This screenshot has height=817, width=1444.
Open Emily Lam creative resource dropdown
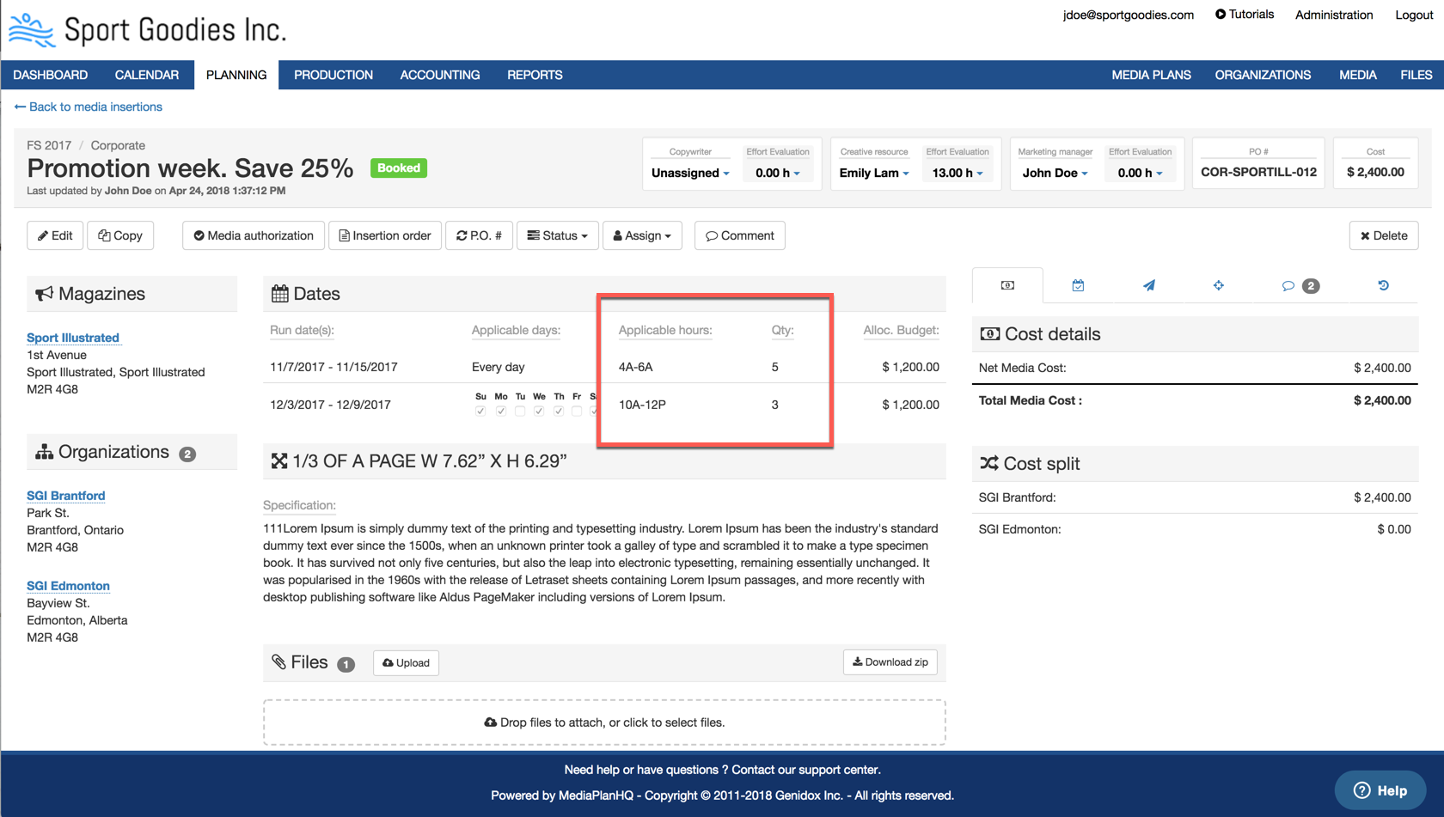pos(873,173)
